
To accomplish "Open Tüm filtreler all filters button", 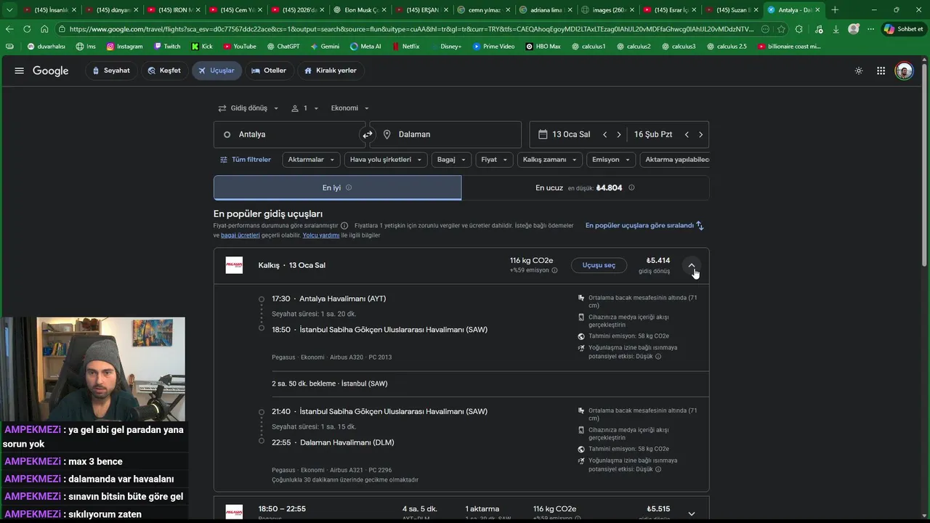I will coord(246,160).
